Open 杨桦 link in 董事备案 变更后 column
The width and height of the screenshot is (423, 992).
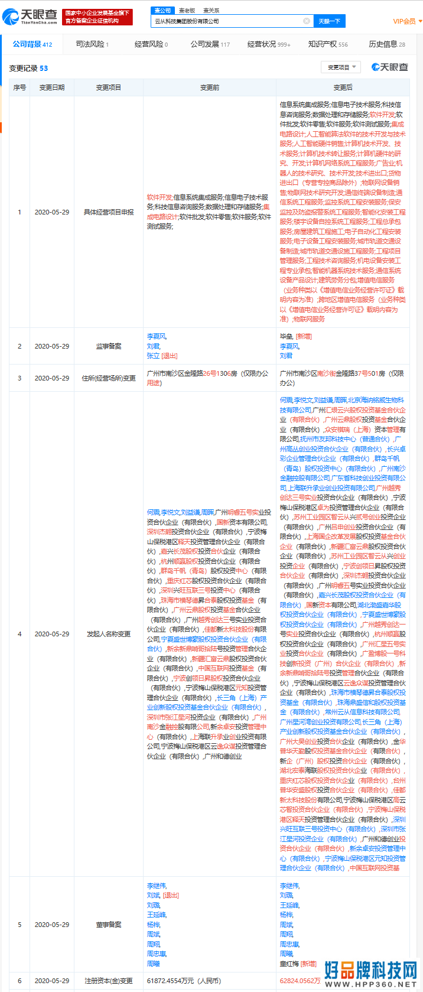tap(287, 915)
